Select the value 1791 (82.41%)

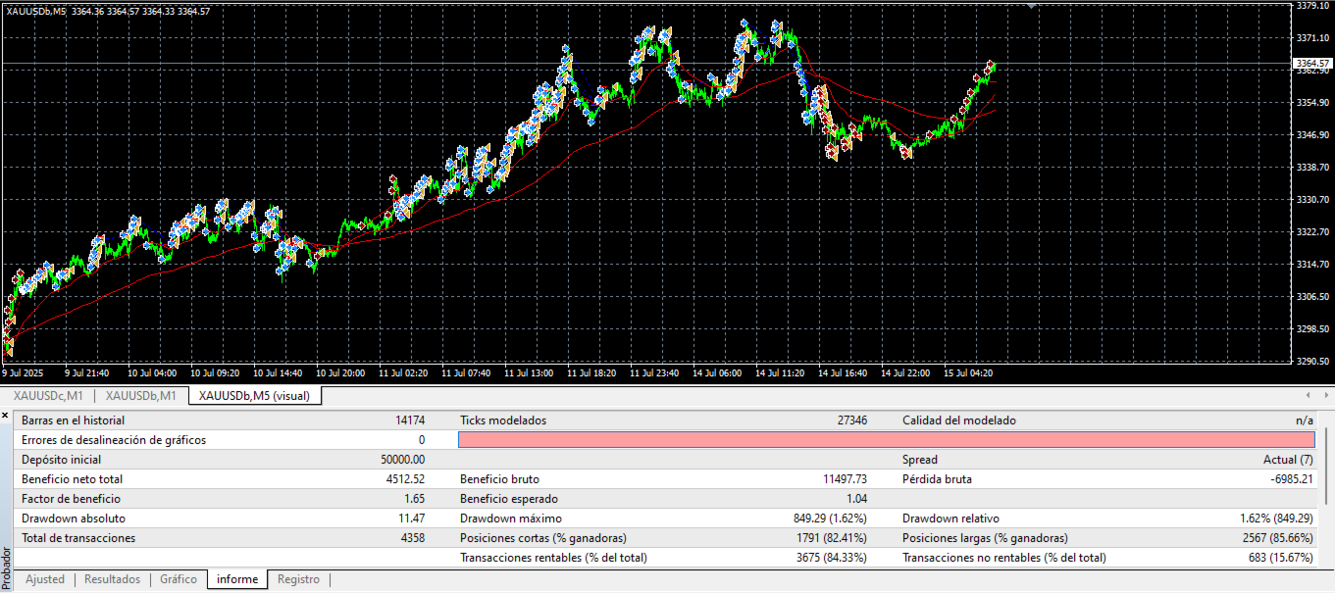pos(832,538)
